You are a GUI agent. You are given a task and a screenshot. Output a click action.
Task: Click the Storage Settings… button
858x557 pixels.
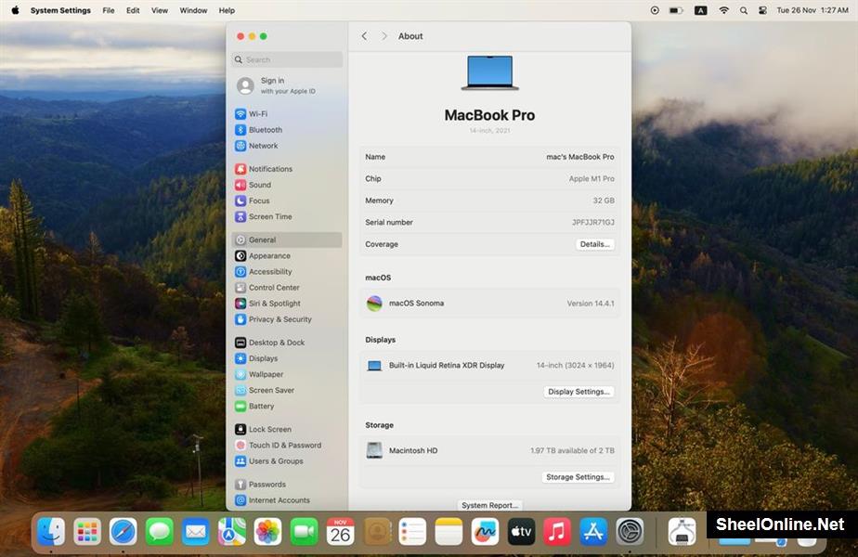pos(578,477)
